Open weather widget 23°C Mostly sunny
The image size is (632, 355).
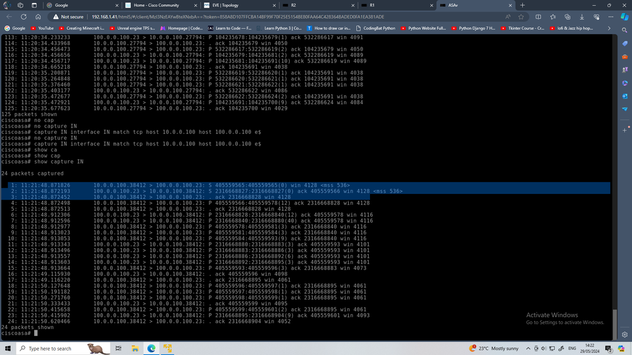tap(493, 348)
